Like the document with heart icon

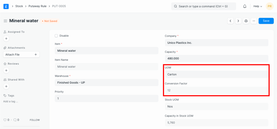pyautogui.click(x=5, y=120)
